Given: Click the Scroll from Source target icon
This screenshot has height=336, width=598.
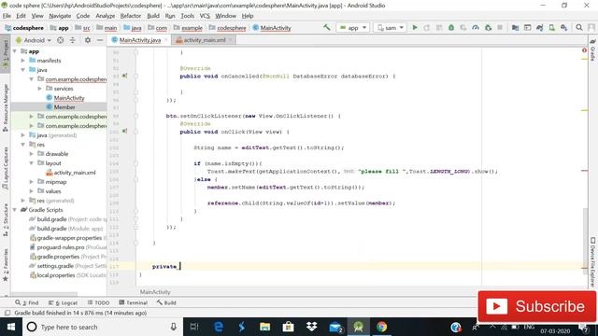Looking at the screenshot, I should (60, 40).
